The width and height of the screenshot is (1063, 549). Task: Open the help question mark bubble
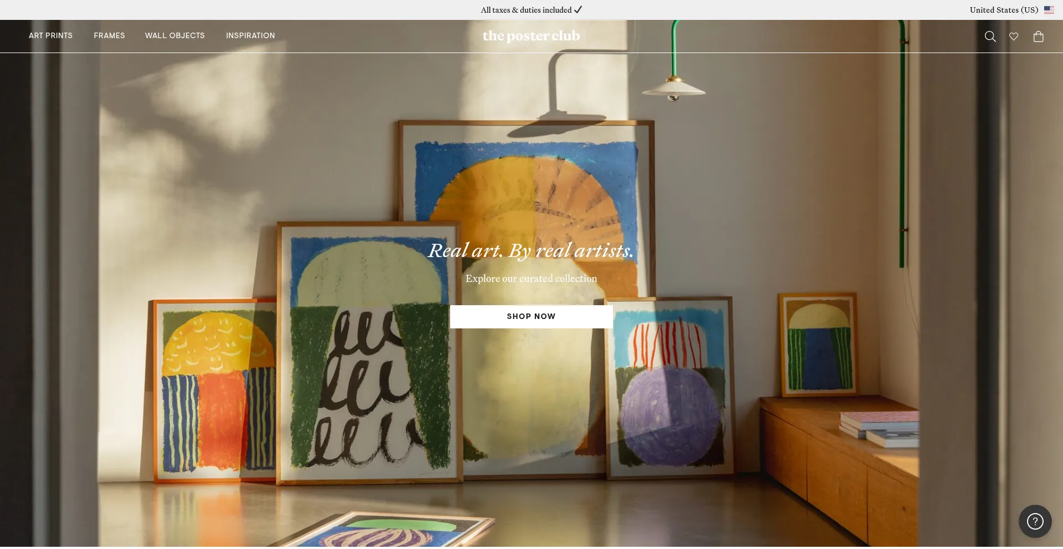1035,521
